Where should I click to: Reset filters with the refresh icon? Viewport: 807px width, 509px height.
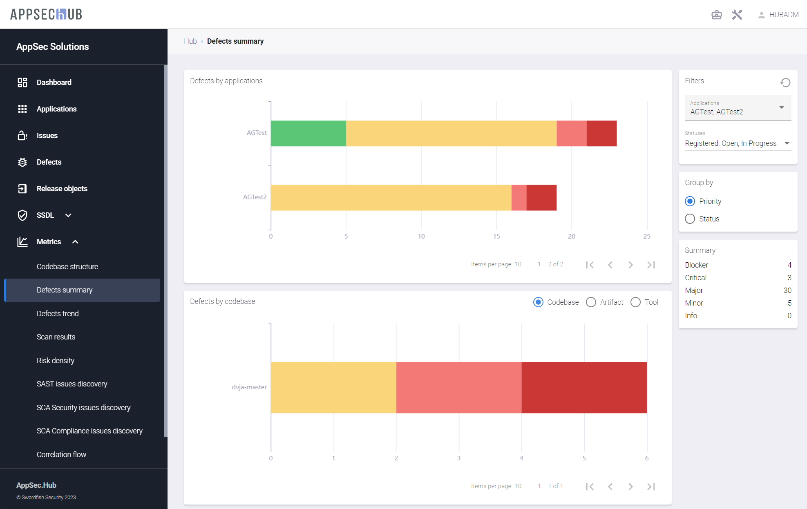[x=785, y=82]
